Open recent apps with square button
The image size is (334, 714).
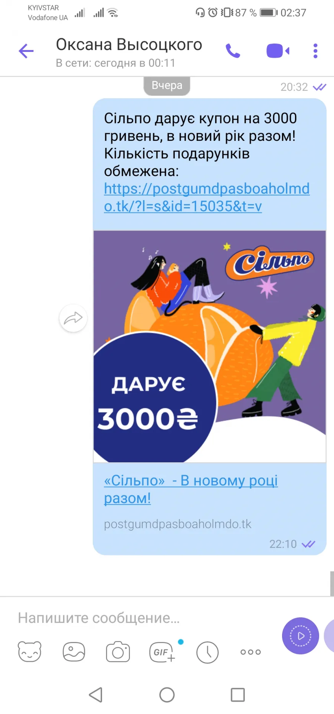238,695
